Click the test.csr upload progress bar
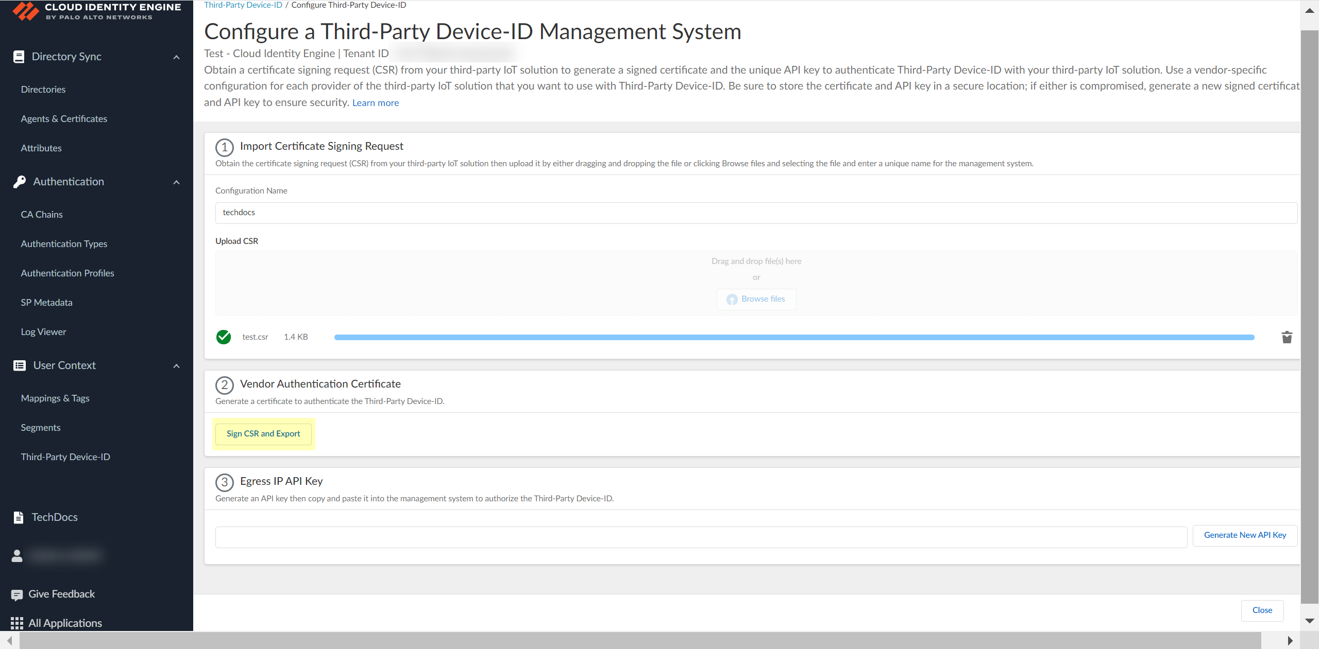 793,337
